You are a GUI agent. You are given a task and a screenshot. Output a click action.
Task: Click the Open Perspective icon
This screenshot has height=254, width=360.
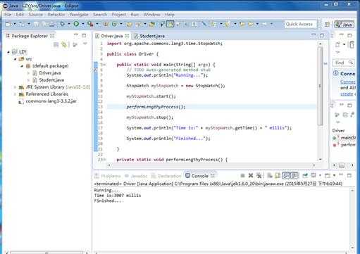[x=327, y=24]
